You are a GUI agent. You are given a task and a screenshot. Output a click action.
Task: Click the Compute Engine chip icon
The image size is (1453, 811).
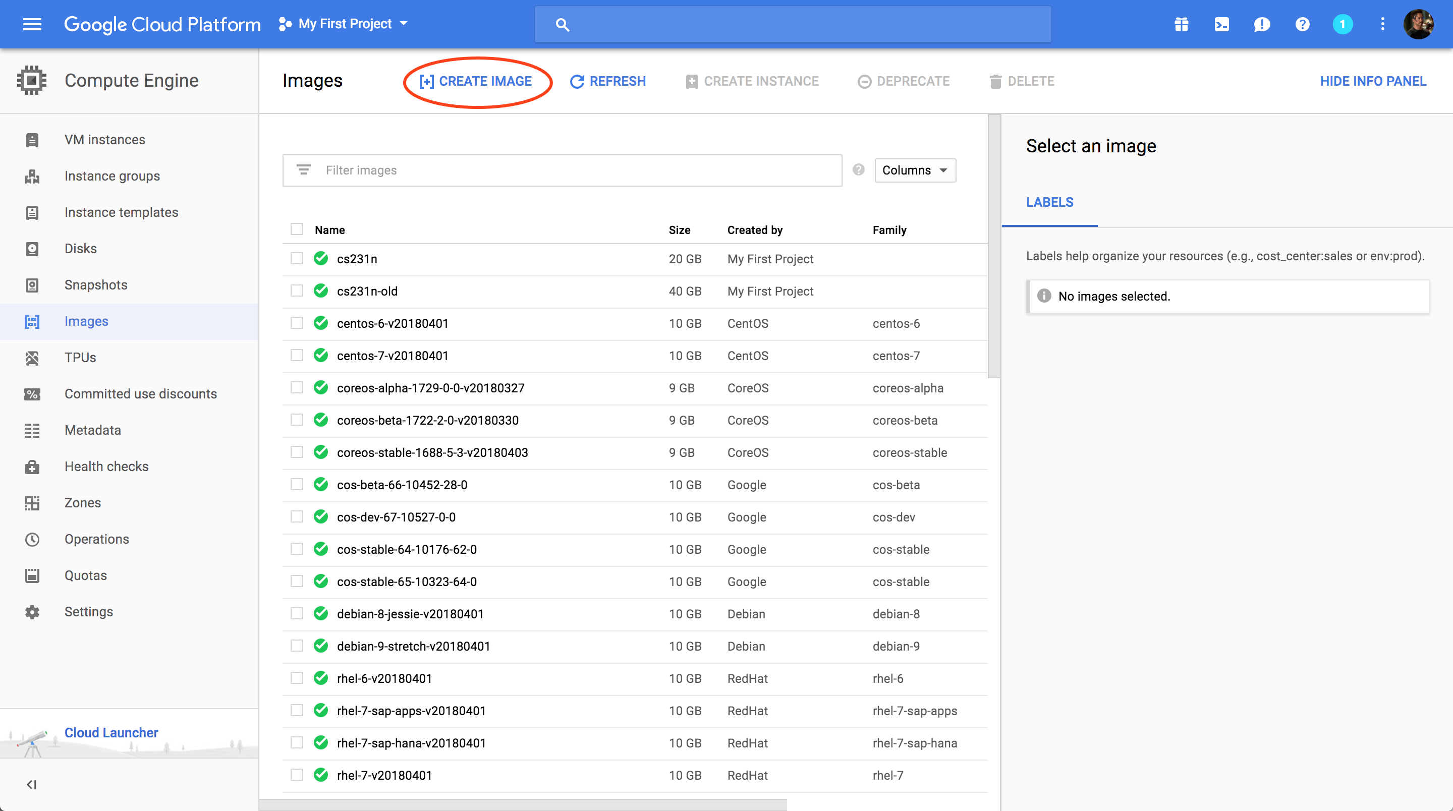pyautogui.click(x=32, y=80)
